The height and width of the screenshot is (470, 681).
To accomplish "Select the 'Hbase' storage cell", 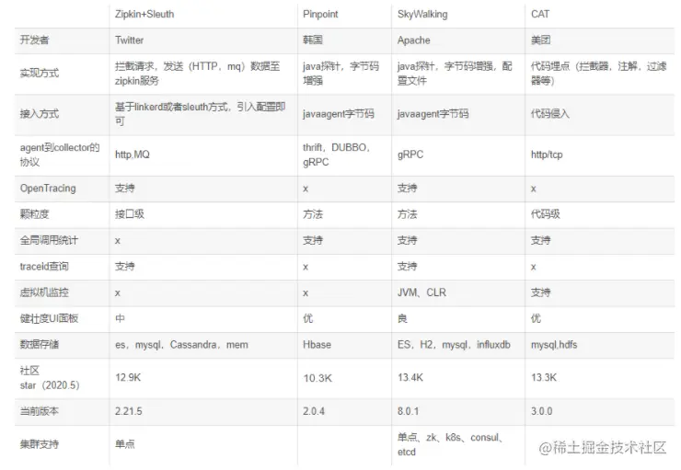I will pyautogui.click(x=317, y=345).
